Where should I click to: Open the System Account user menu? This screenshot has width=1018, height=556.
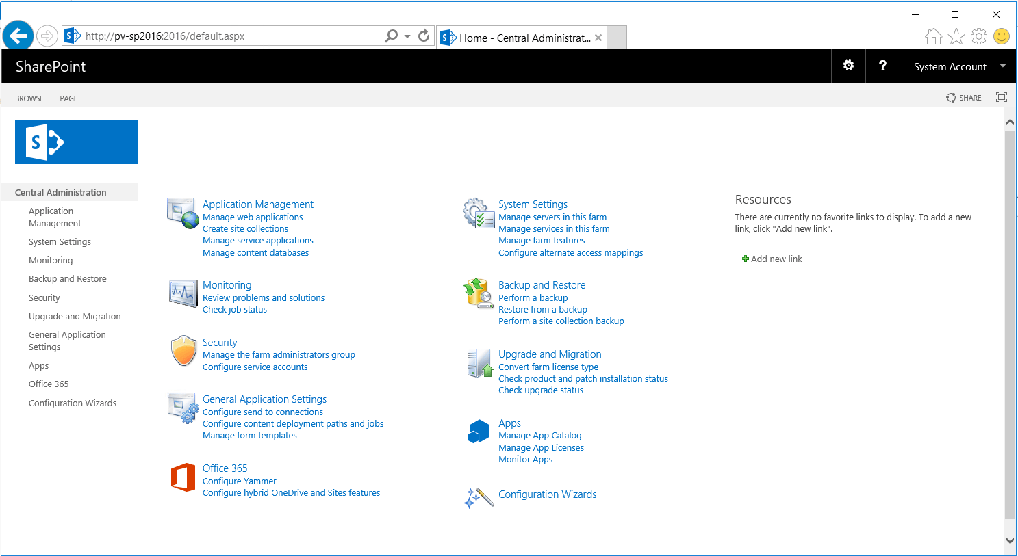coord(959,66)
